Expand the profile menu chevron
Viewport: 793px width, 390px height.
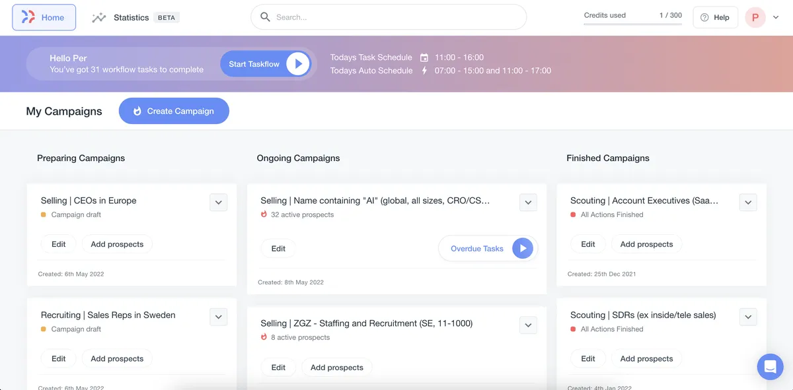point(776,18)
